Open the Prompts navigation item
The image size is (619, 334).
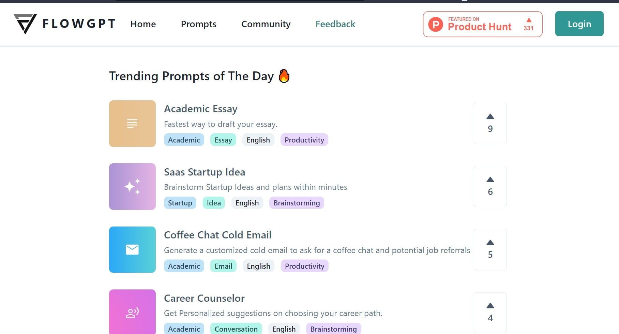[198, 24]
